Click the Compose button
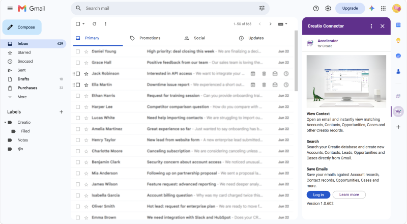 click(22, 27)
